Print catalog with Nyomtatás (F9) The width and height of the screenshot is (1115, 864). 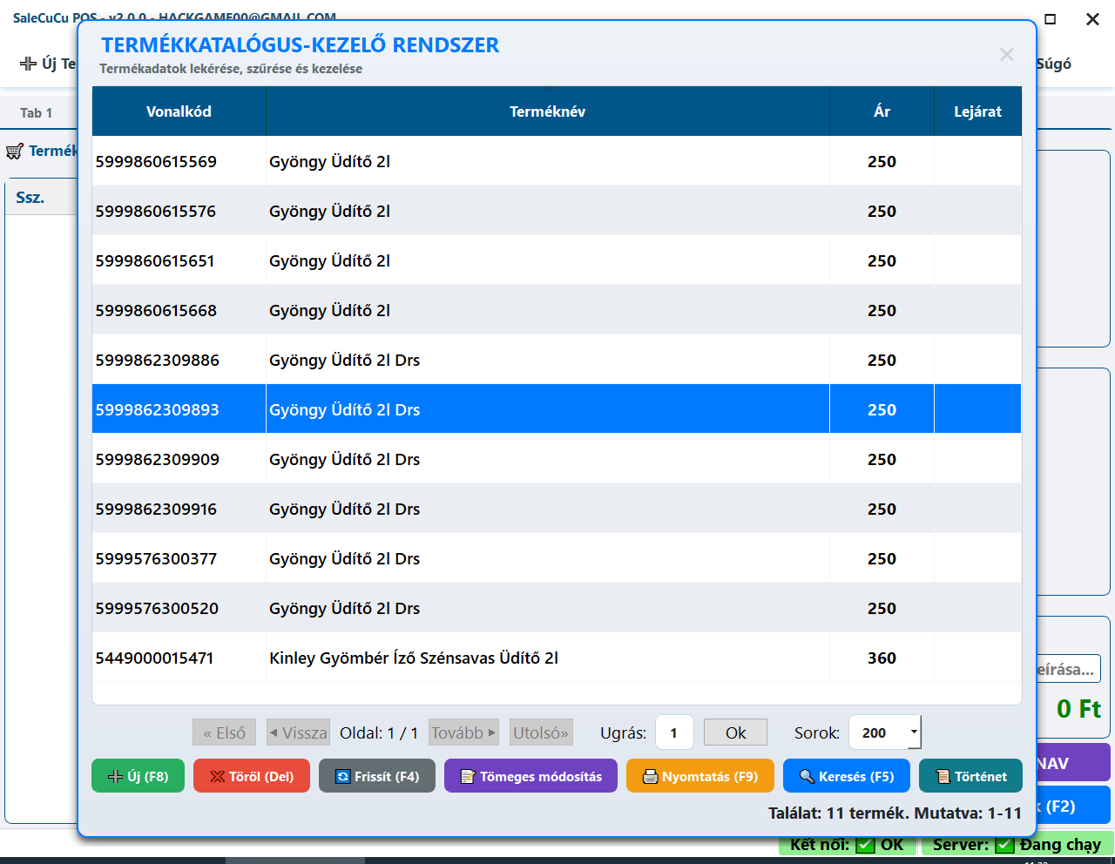pyautogui.click(x=700, y=776)
